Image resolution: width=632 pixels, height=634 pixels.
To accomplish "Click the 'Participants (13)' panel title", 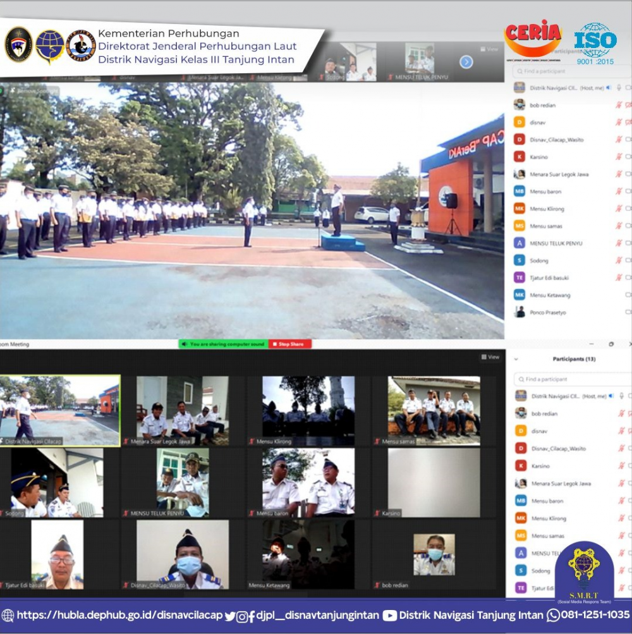I will tap(574, 359).
